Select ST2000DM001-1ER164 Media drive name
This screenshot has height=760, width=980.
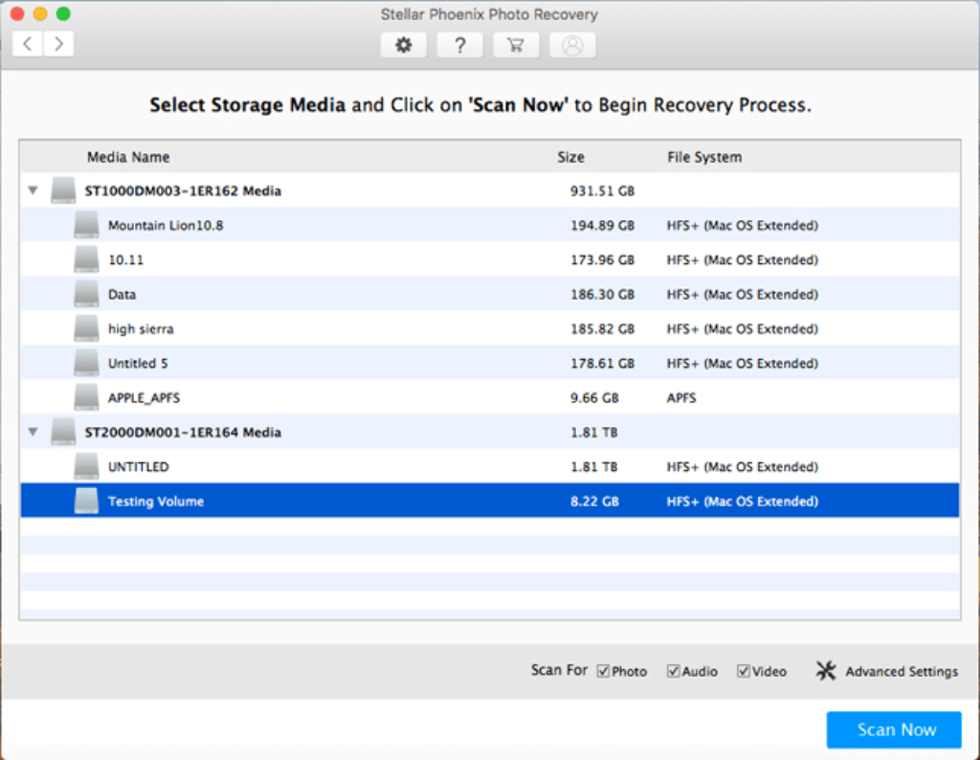click(x=183, y=433)
